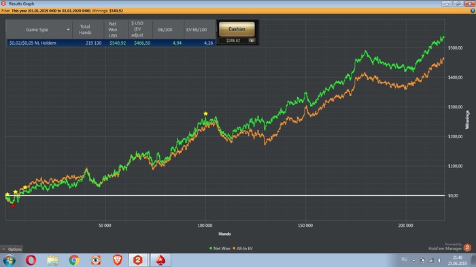The height and width of the screenshot is (267, 476).
Task: Launch Opera browser from taskbar
Action: click(31, 260)
